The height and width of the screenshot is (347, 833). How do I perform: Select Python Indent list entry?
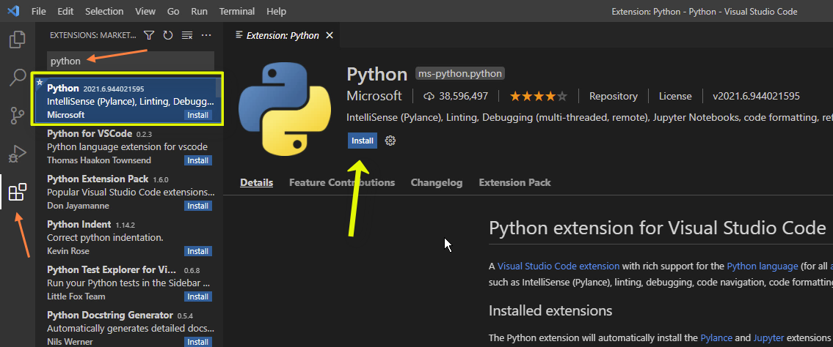[130, 237]
